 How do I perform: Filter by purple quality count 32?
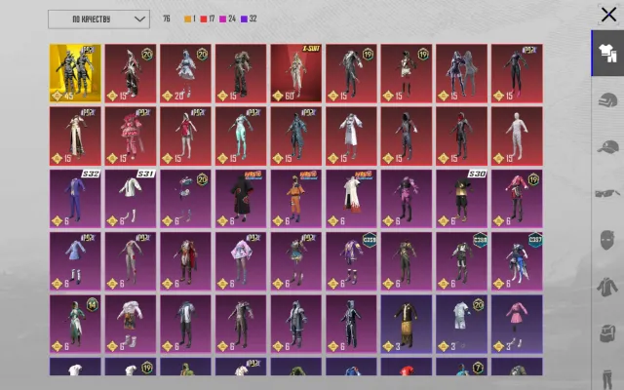[249, 19]
